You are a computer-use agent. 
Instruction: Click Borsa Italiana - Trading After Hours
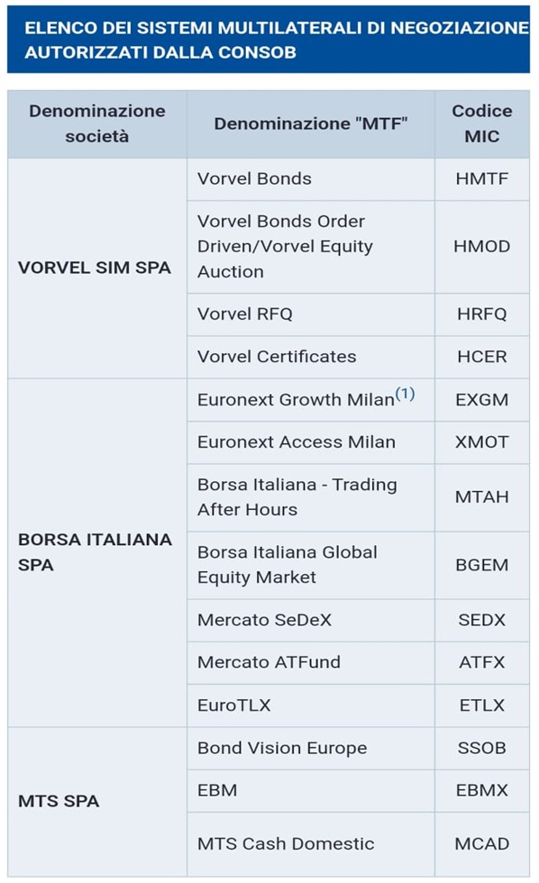(x=297, y=497)
